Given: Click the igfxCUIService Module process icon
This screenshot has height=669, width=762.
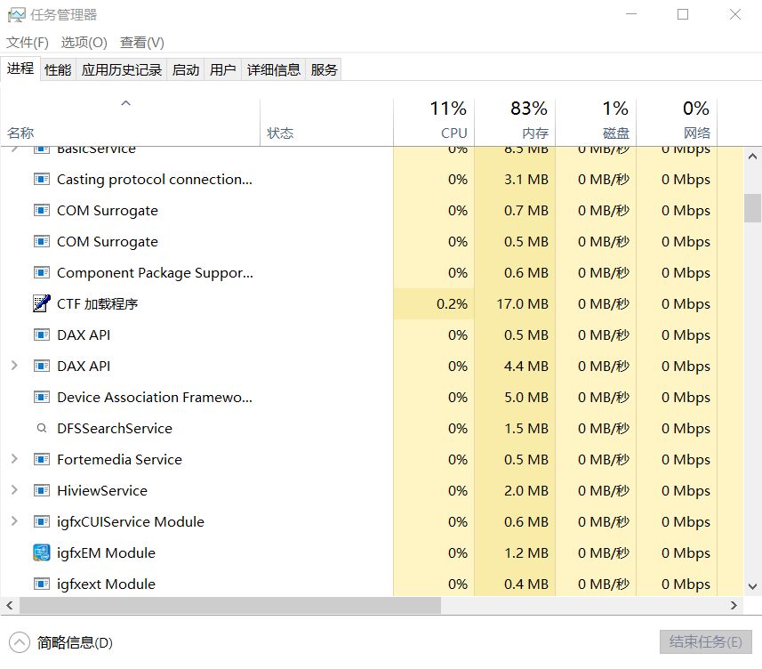Looking at the screenshot, I should point(41,521).
